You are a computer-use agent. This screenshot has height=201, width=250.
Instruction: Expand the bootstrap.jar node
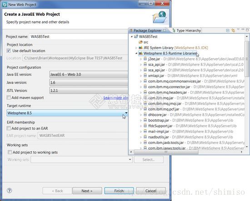pyautogui.click(x=141, y=120)
